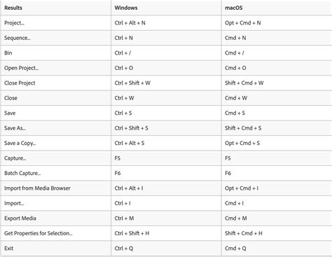Screen dimensions: 332x257
Task: Click the Save a Copy... entry
Action: tap(20, 143)
